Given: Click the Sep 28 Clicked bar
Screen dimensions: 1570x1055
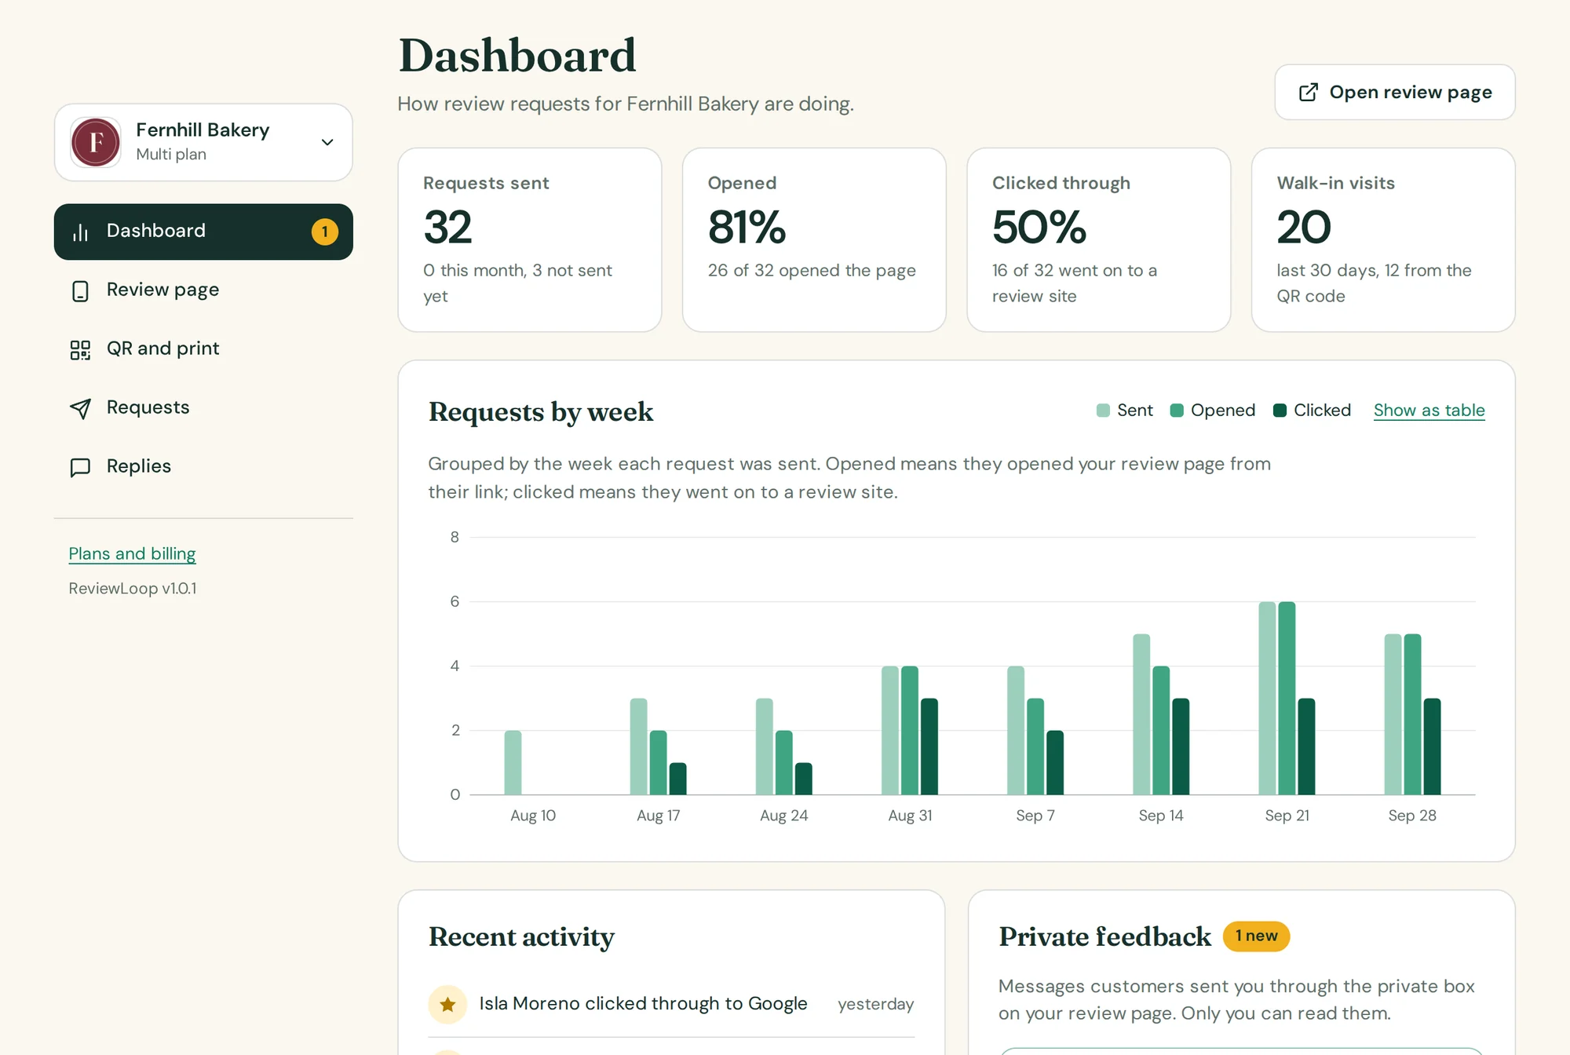Looking at the screenshot, I should tap(1433, 747).
